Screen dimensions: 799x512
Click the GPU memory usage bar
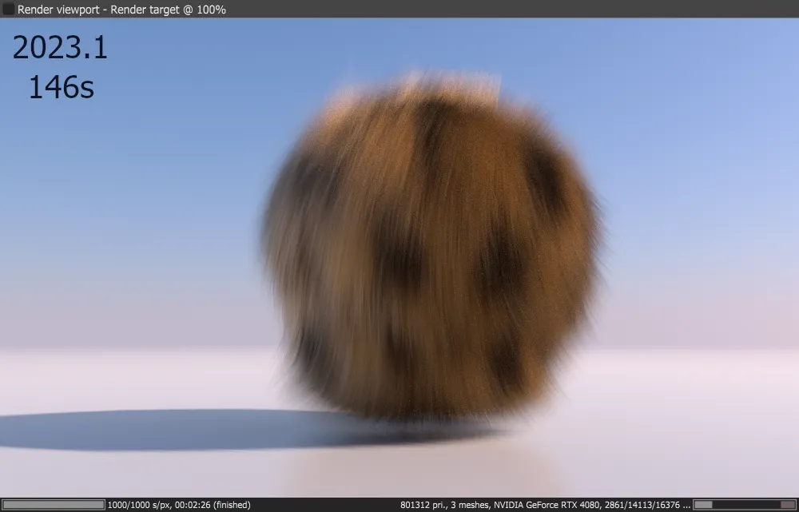tap(741, 505)
